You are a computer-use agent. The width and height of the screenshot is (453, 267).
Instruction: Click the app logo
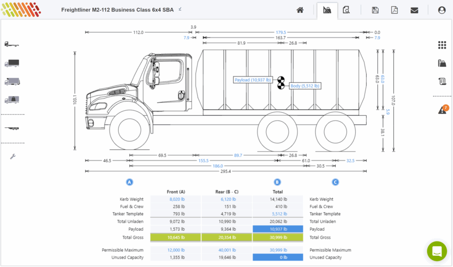pos(21,10)
